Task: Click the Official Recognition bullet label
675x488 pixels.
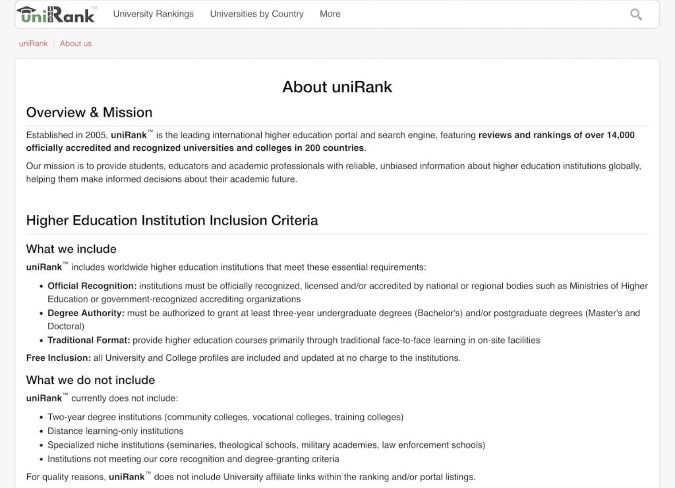Action: 92,286
